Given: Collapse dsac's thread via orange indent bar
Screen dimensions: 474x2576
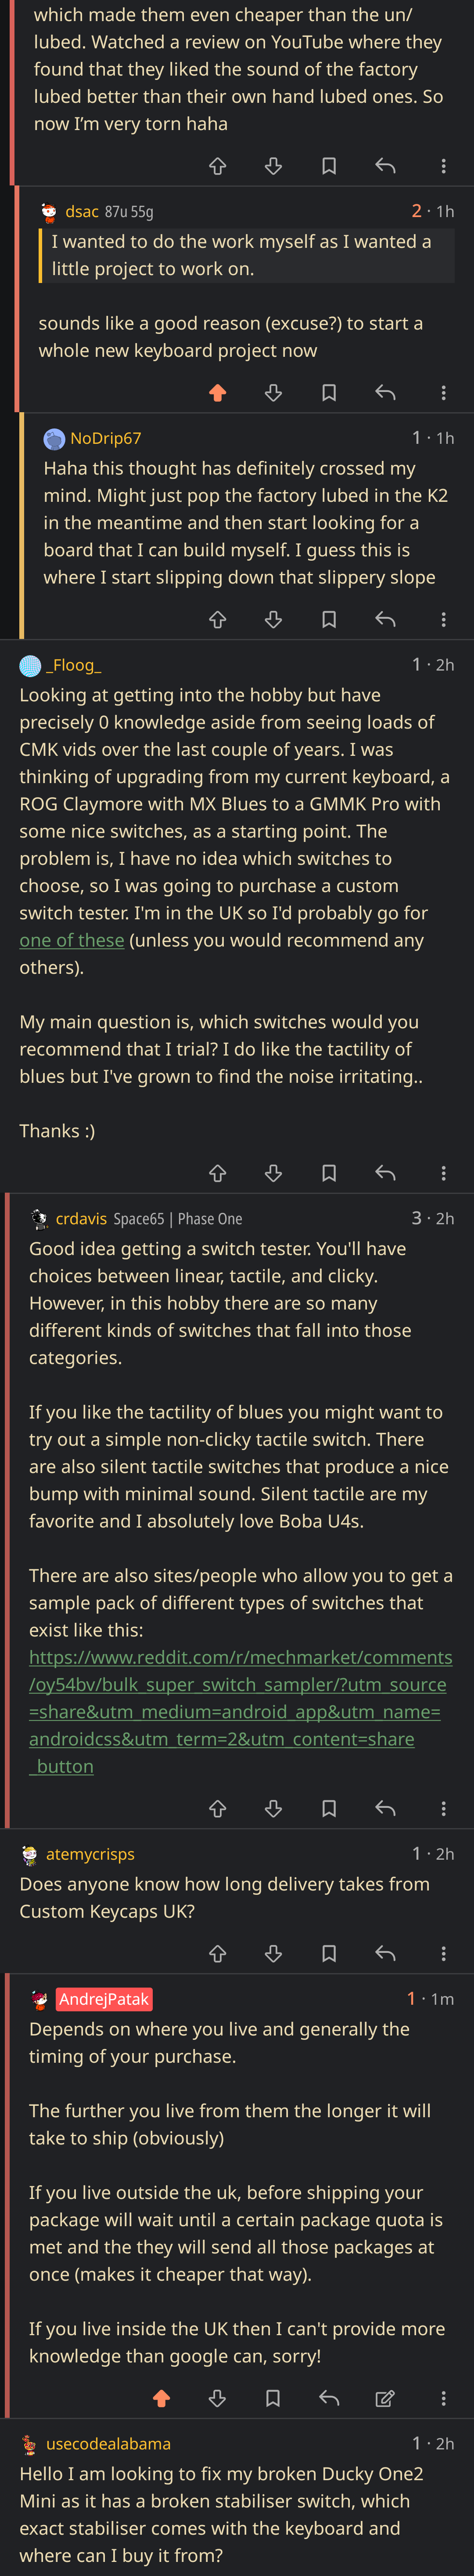Looking at the screenshot, I should [17, 300].
